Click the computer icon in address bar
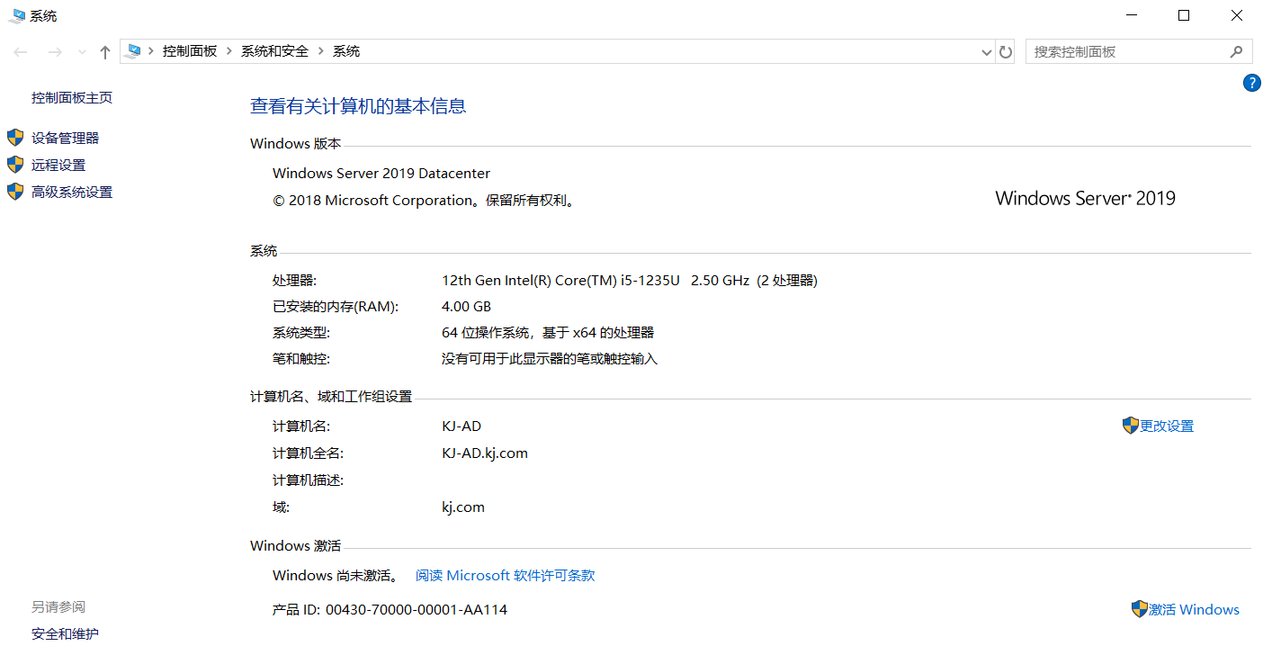 134,51
